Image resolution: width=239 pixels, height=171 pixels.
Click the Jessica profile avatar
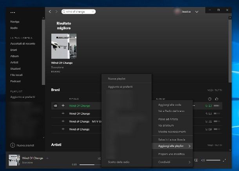[177, 12]
